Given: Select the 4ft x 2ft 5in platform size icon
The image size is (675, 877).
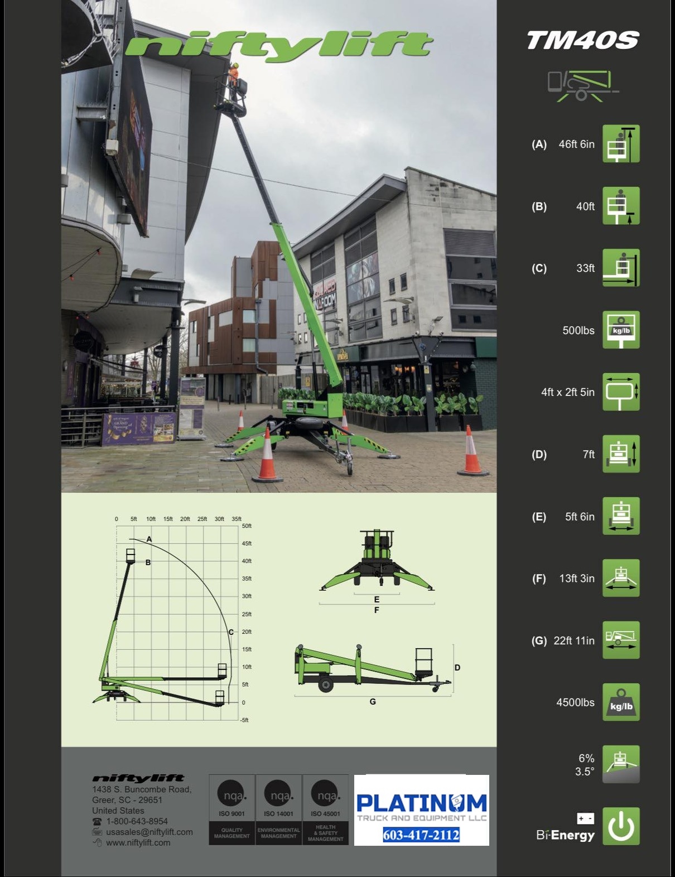Looking at the screenshot, I should (621, 392).
